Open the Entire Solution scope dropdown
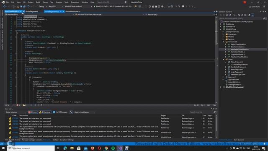 (x=15, y=112)
